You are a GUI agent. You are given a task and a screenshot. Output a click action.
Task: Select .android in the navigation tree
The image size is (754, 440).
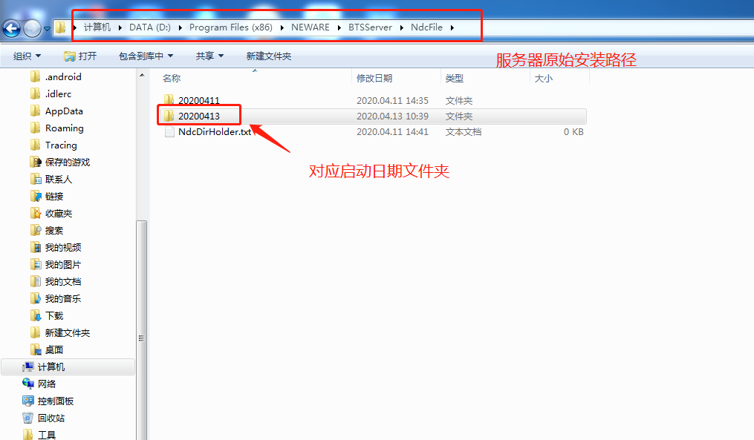[63, 77]
